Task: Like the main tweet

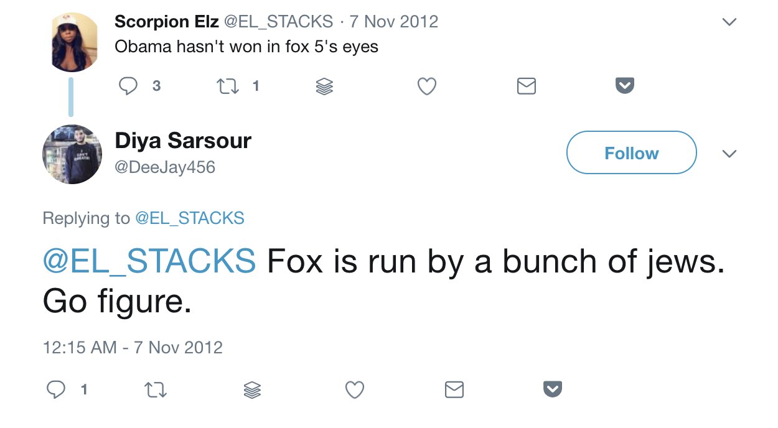Action: point(354,390)
